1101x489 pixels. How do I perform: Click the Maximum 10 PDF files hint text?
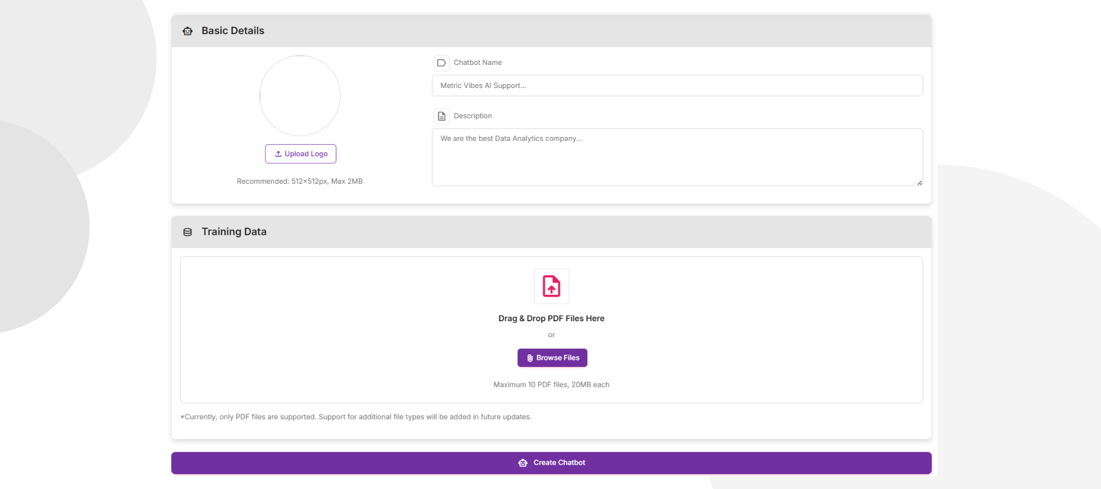click(551, 384)
